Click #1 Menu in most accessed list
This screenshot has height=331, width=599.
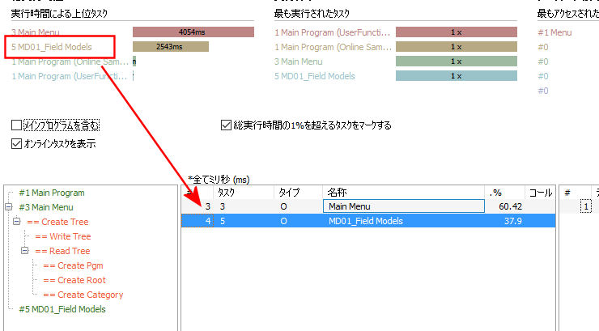(x=554, y=32)
